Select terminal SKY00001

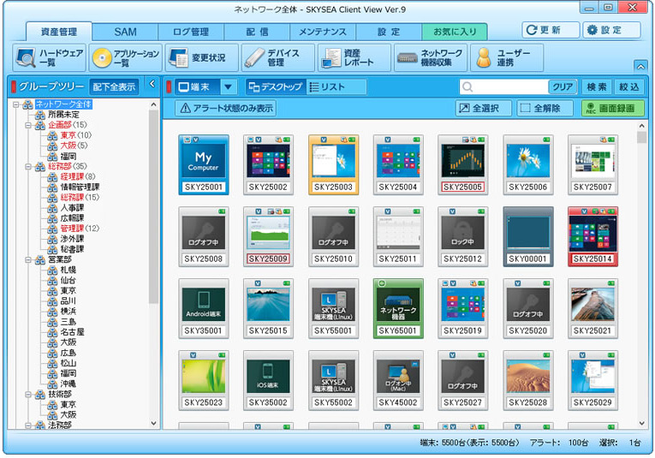pos(528,236)
